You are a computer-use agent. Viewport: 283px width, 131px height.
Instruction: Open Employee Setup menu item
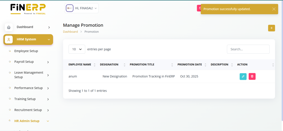click(x=26, y=51)
